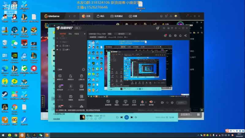Collapse the 工具箱 toolbox panel
Screen dimensions: 245x138
(x=83, y=70)
